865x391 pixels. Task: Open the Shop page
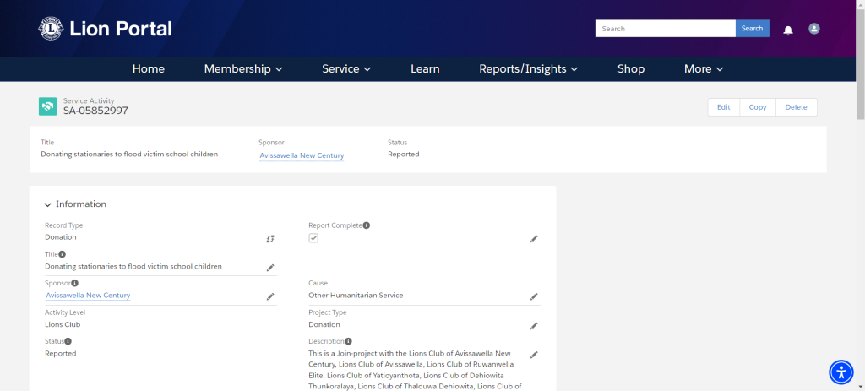pyautogui.click(x=631, y=69)
